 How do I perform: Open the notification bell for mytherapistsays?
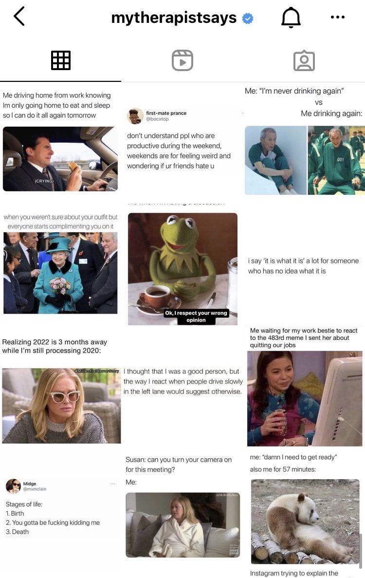pyautogui.click(x=291, y=17)
